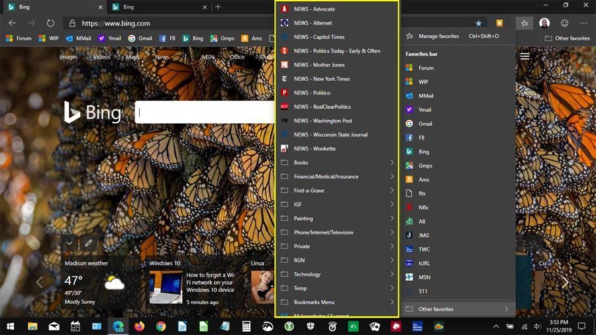The height and width of the screenshot is (335, 596).
Task: Open the user profile avatar
Action: click(544, 23)
